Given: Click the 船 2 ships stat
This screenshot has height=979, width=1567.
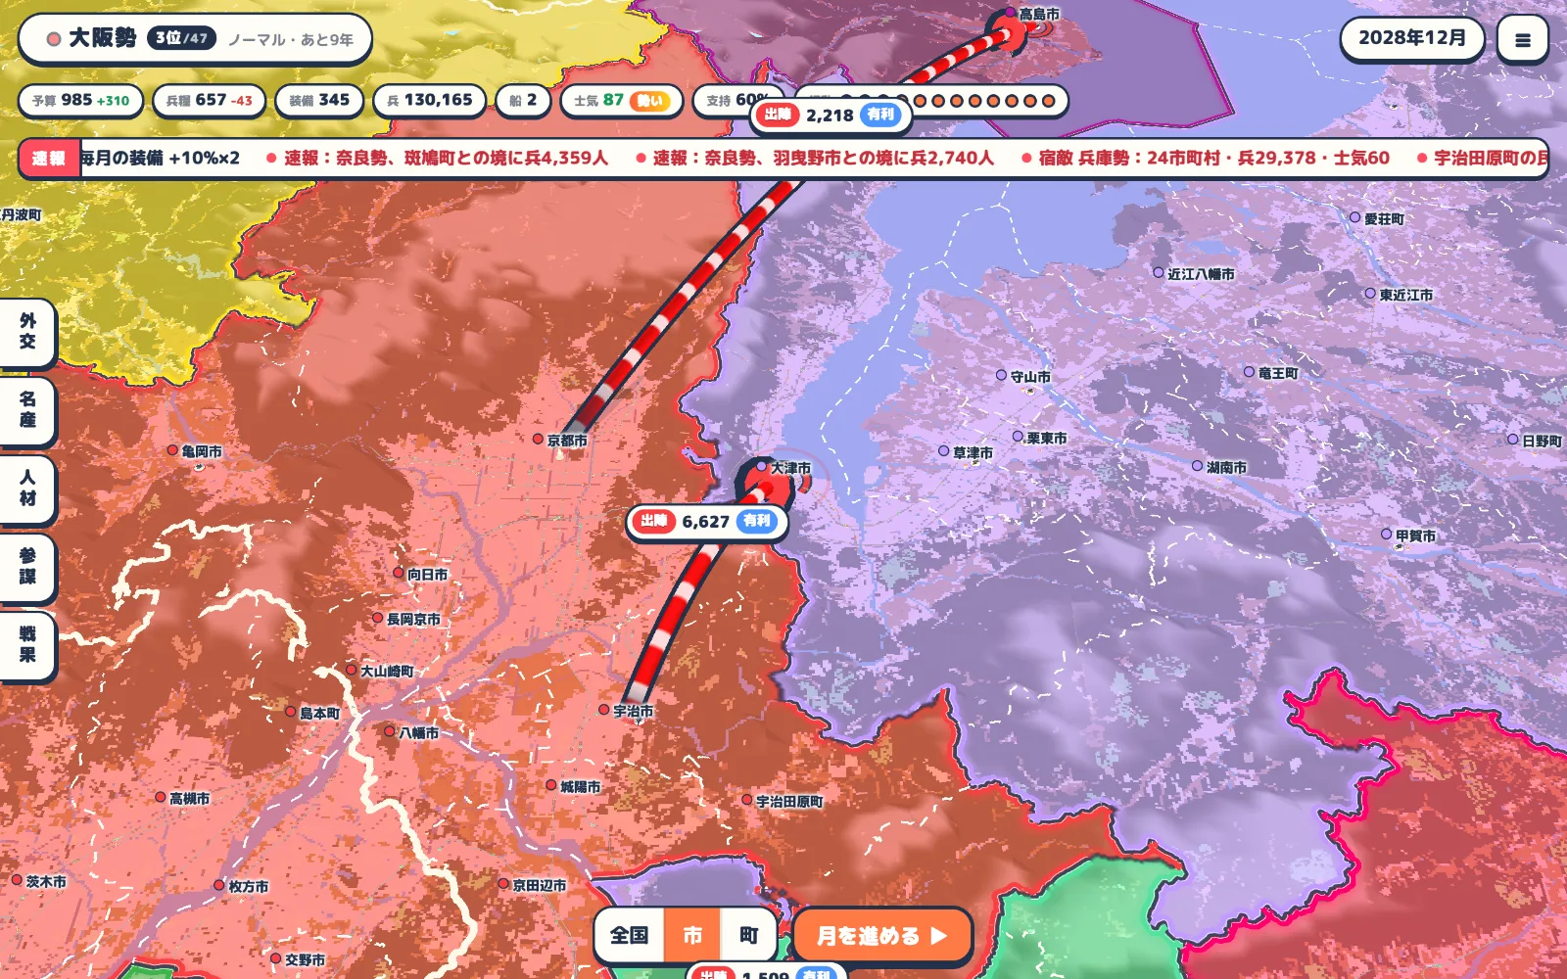Looking at the screenshot, I should pyautogui.click(x=523, y=100).
